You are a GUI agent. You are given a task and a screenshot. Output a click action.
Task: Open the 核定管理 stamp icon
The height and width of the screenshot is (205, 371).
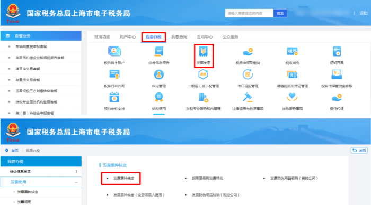click(159, 74)
